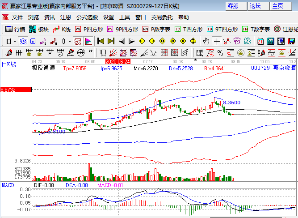This screenshot has width=298, height=218.
Task: Click the dark red step-line 9 icon
Action: [54, 41]
